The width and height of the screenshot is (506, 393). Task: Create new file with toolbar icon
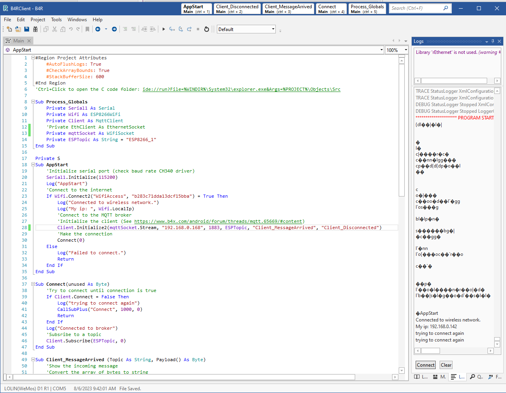(x=9, y=29)
